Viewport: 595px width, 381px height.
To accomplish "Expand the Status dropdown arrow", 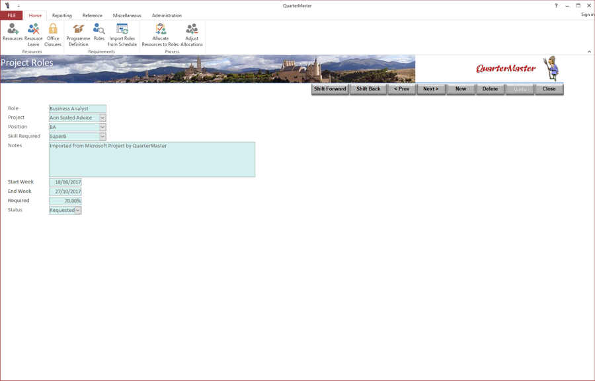I will click(78, 211).
